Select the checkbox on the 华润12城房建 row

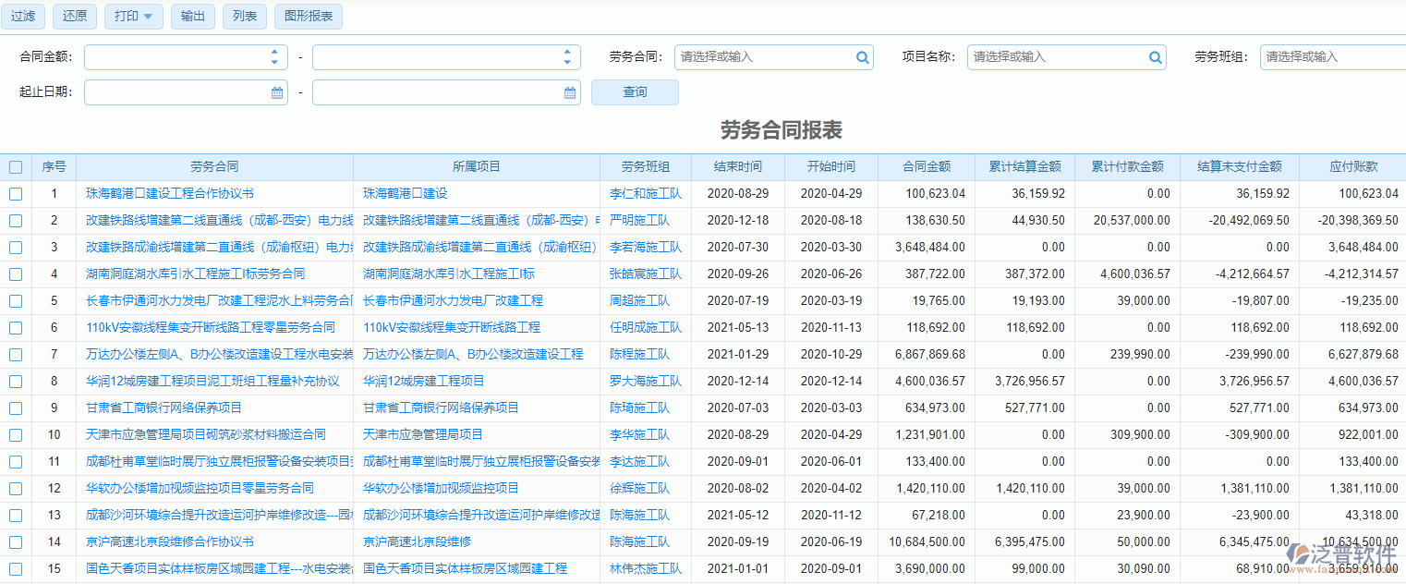point(15,381)
